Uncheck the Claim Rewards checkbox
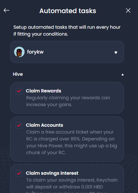This screenshot has width=138, height=193. (19, 91)
